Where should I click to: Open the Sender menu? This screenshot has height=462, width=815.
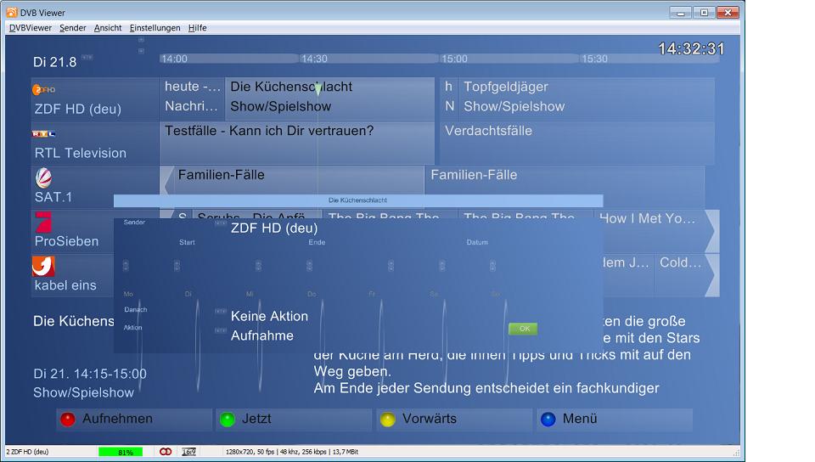[x=72, y=28]
